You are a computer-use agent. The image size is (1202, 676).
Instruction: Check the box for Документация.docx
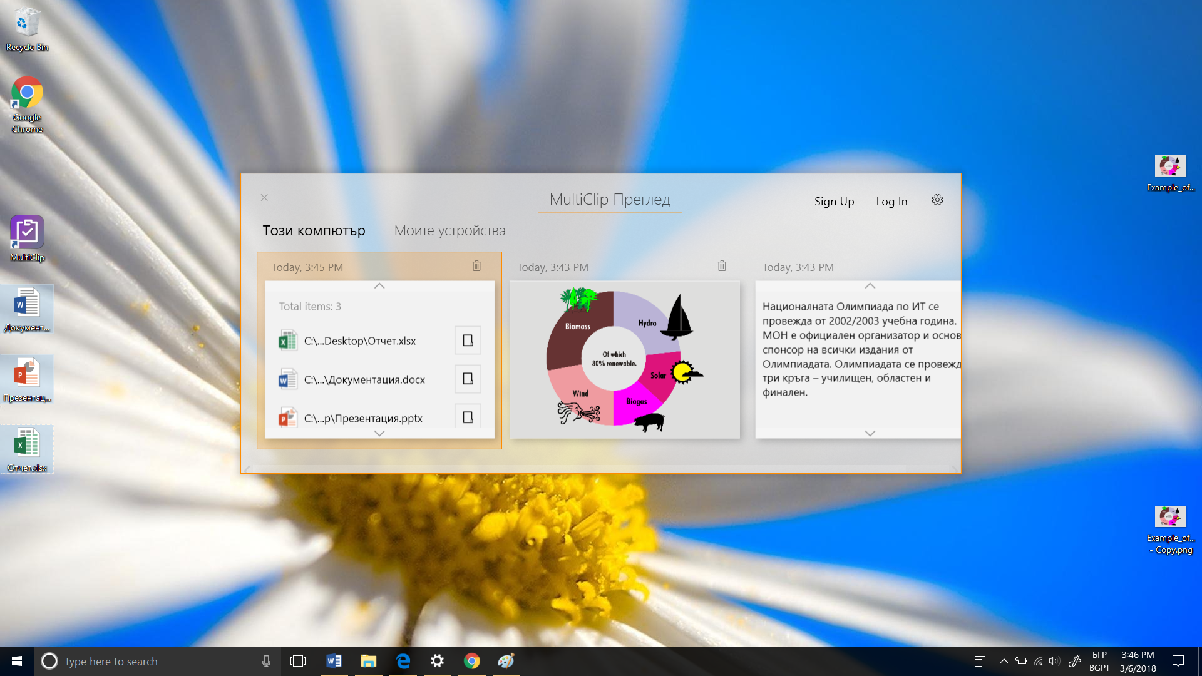tap(468, 379)
